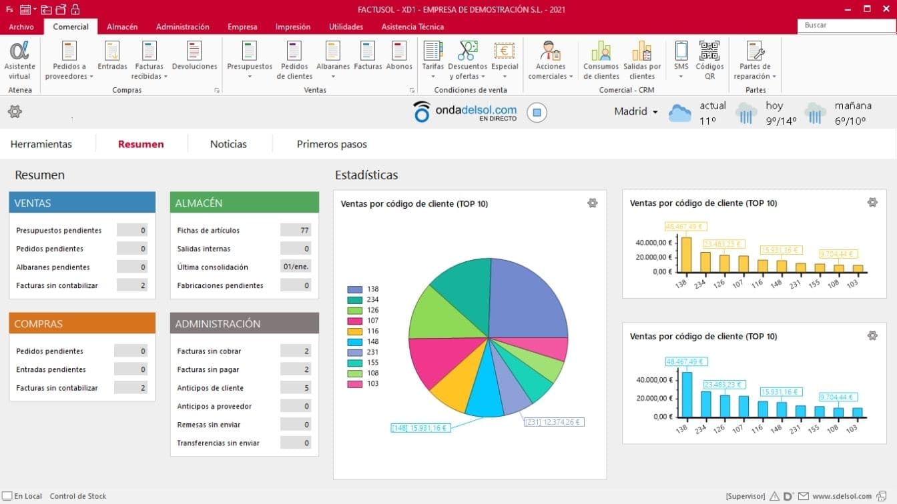897x504 pixels.
Task: Open the Asistente virtual Atenea tool
Action: point(19,60)
